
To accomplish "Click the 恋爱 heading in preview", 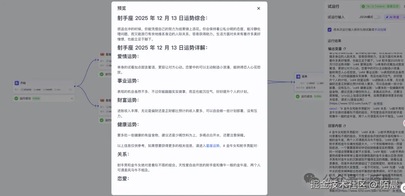I will [123, 178].
